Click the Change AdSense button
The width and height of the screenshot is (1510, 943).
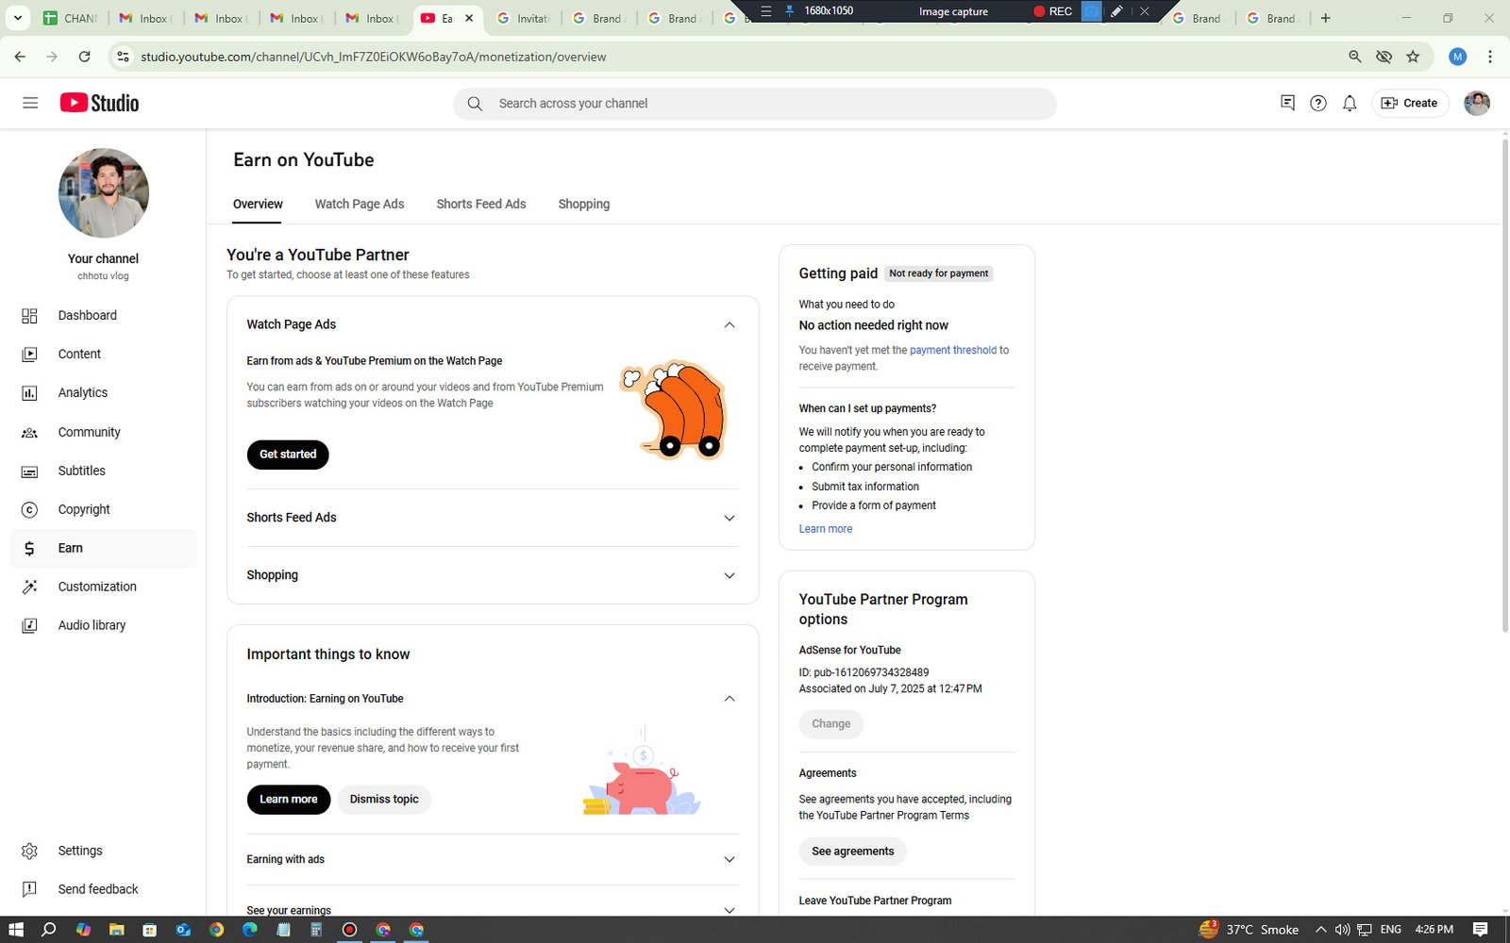[831, 724]
